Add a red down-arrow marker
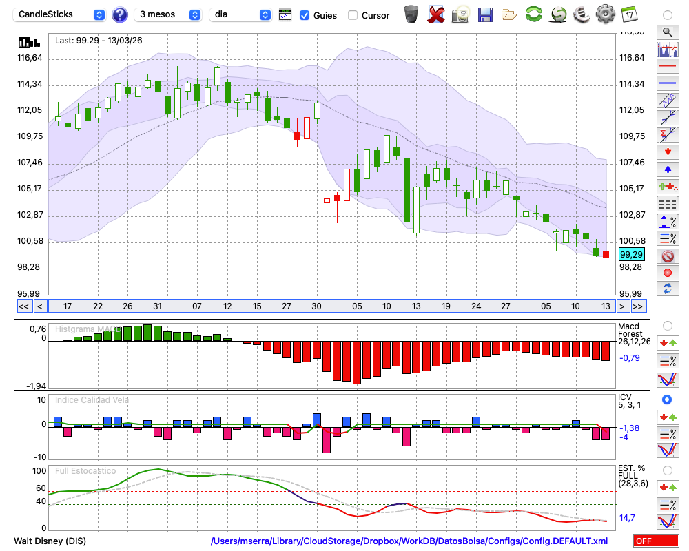This screenshot has height=551, width=689. (668, 152)
